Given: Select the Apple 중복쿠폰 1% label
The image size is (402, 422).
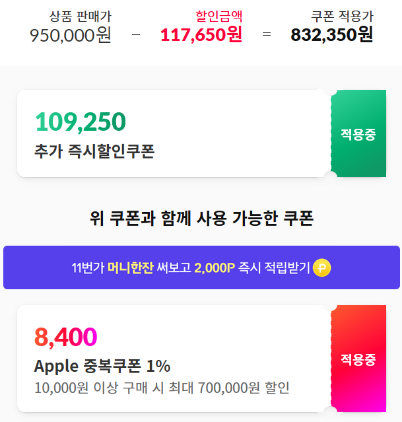Looking at the screenshot, I should click(x=102, y=366).
